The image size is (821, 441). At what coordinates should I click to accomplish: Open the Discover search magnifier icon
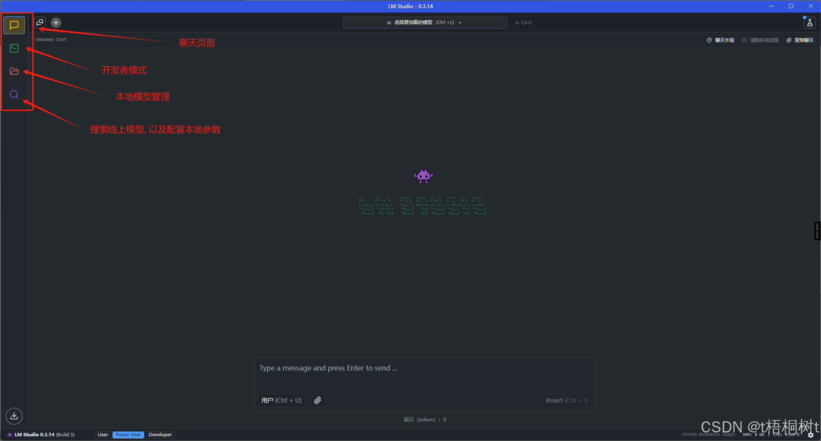14,94
